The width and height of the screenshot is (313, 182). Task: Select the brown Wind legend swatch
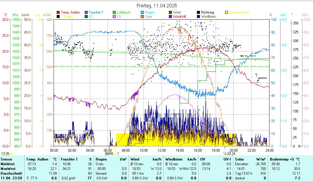tap(170, 13)
